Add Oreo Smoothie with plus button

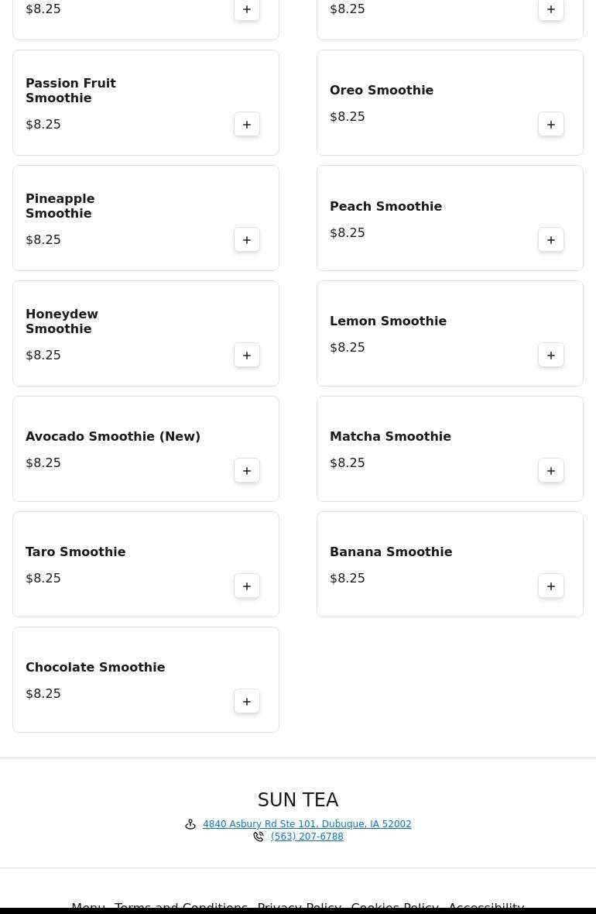click(x=551, y=124)
